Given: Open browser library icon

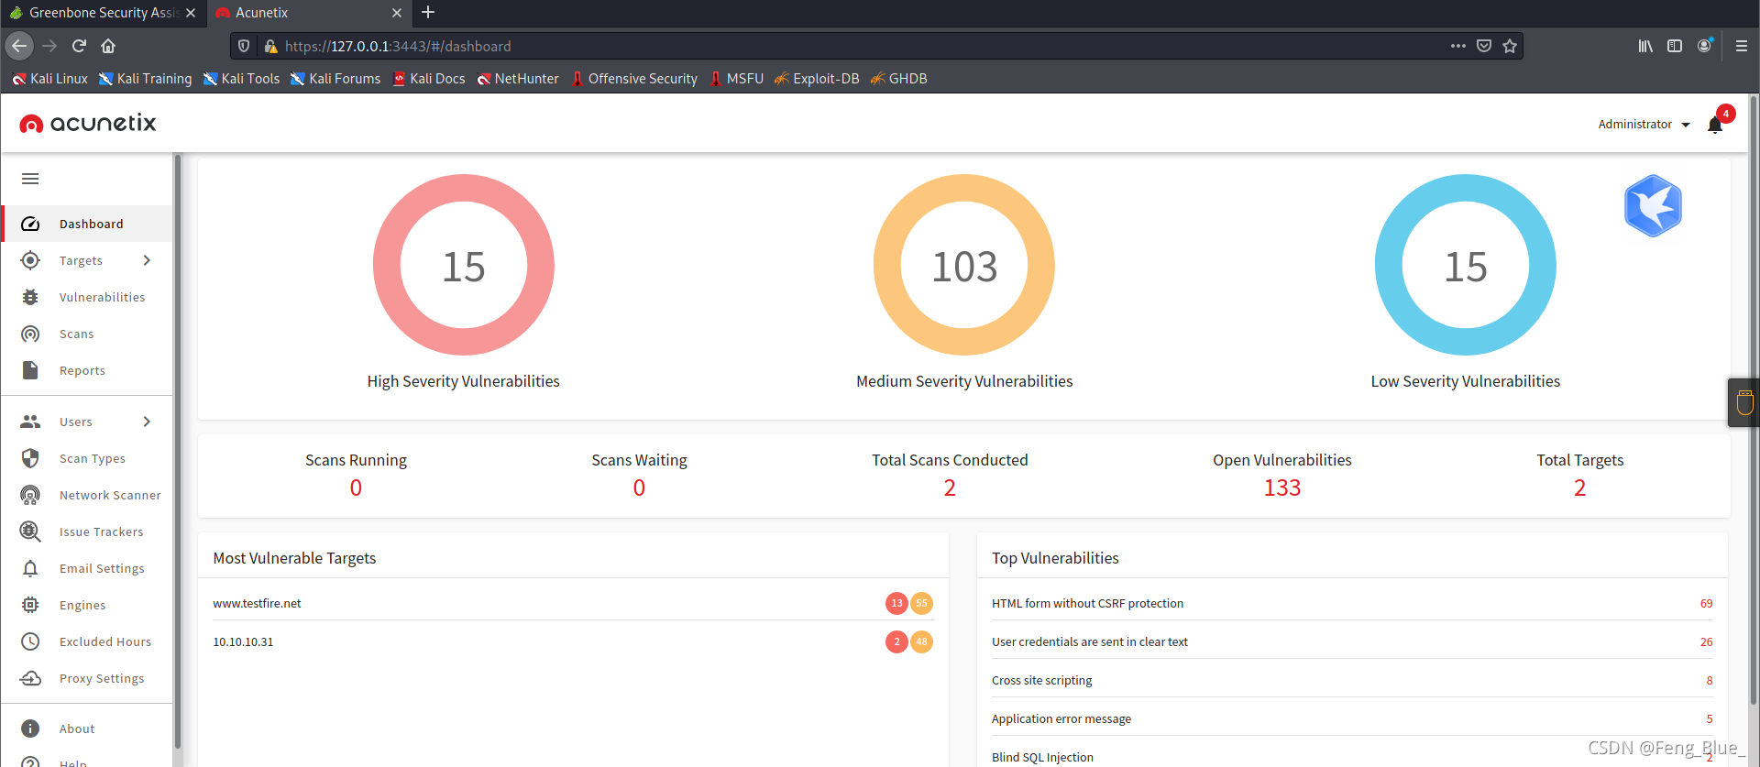Looking at the screenshot, I should pos(1645,46).
